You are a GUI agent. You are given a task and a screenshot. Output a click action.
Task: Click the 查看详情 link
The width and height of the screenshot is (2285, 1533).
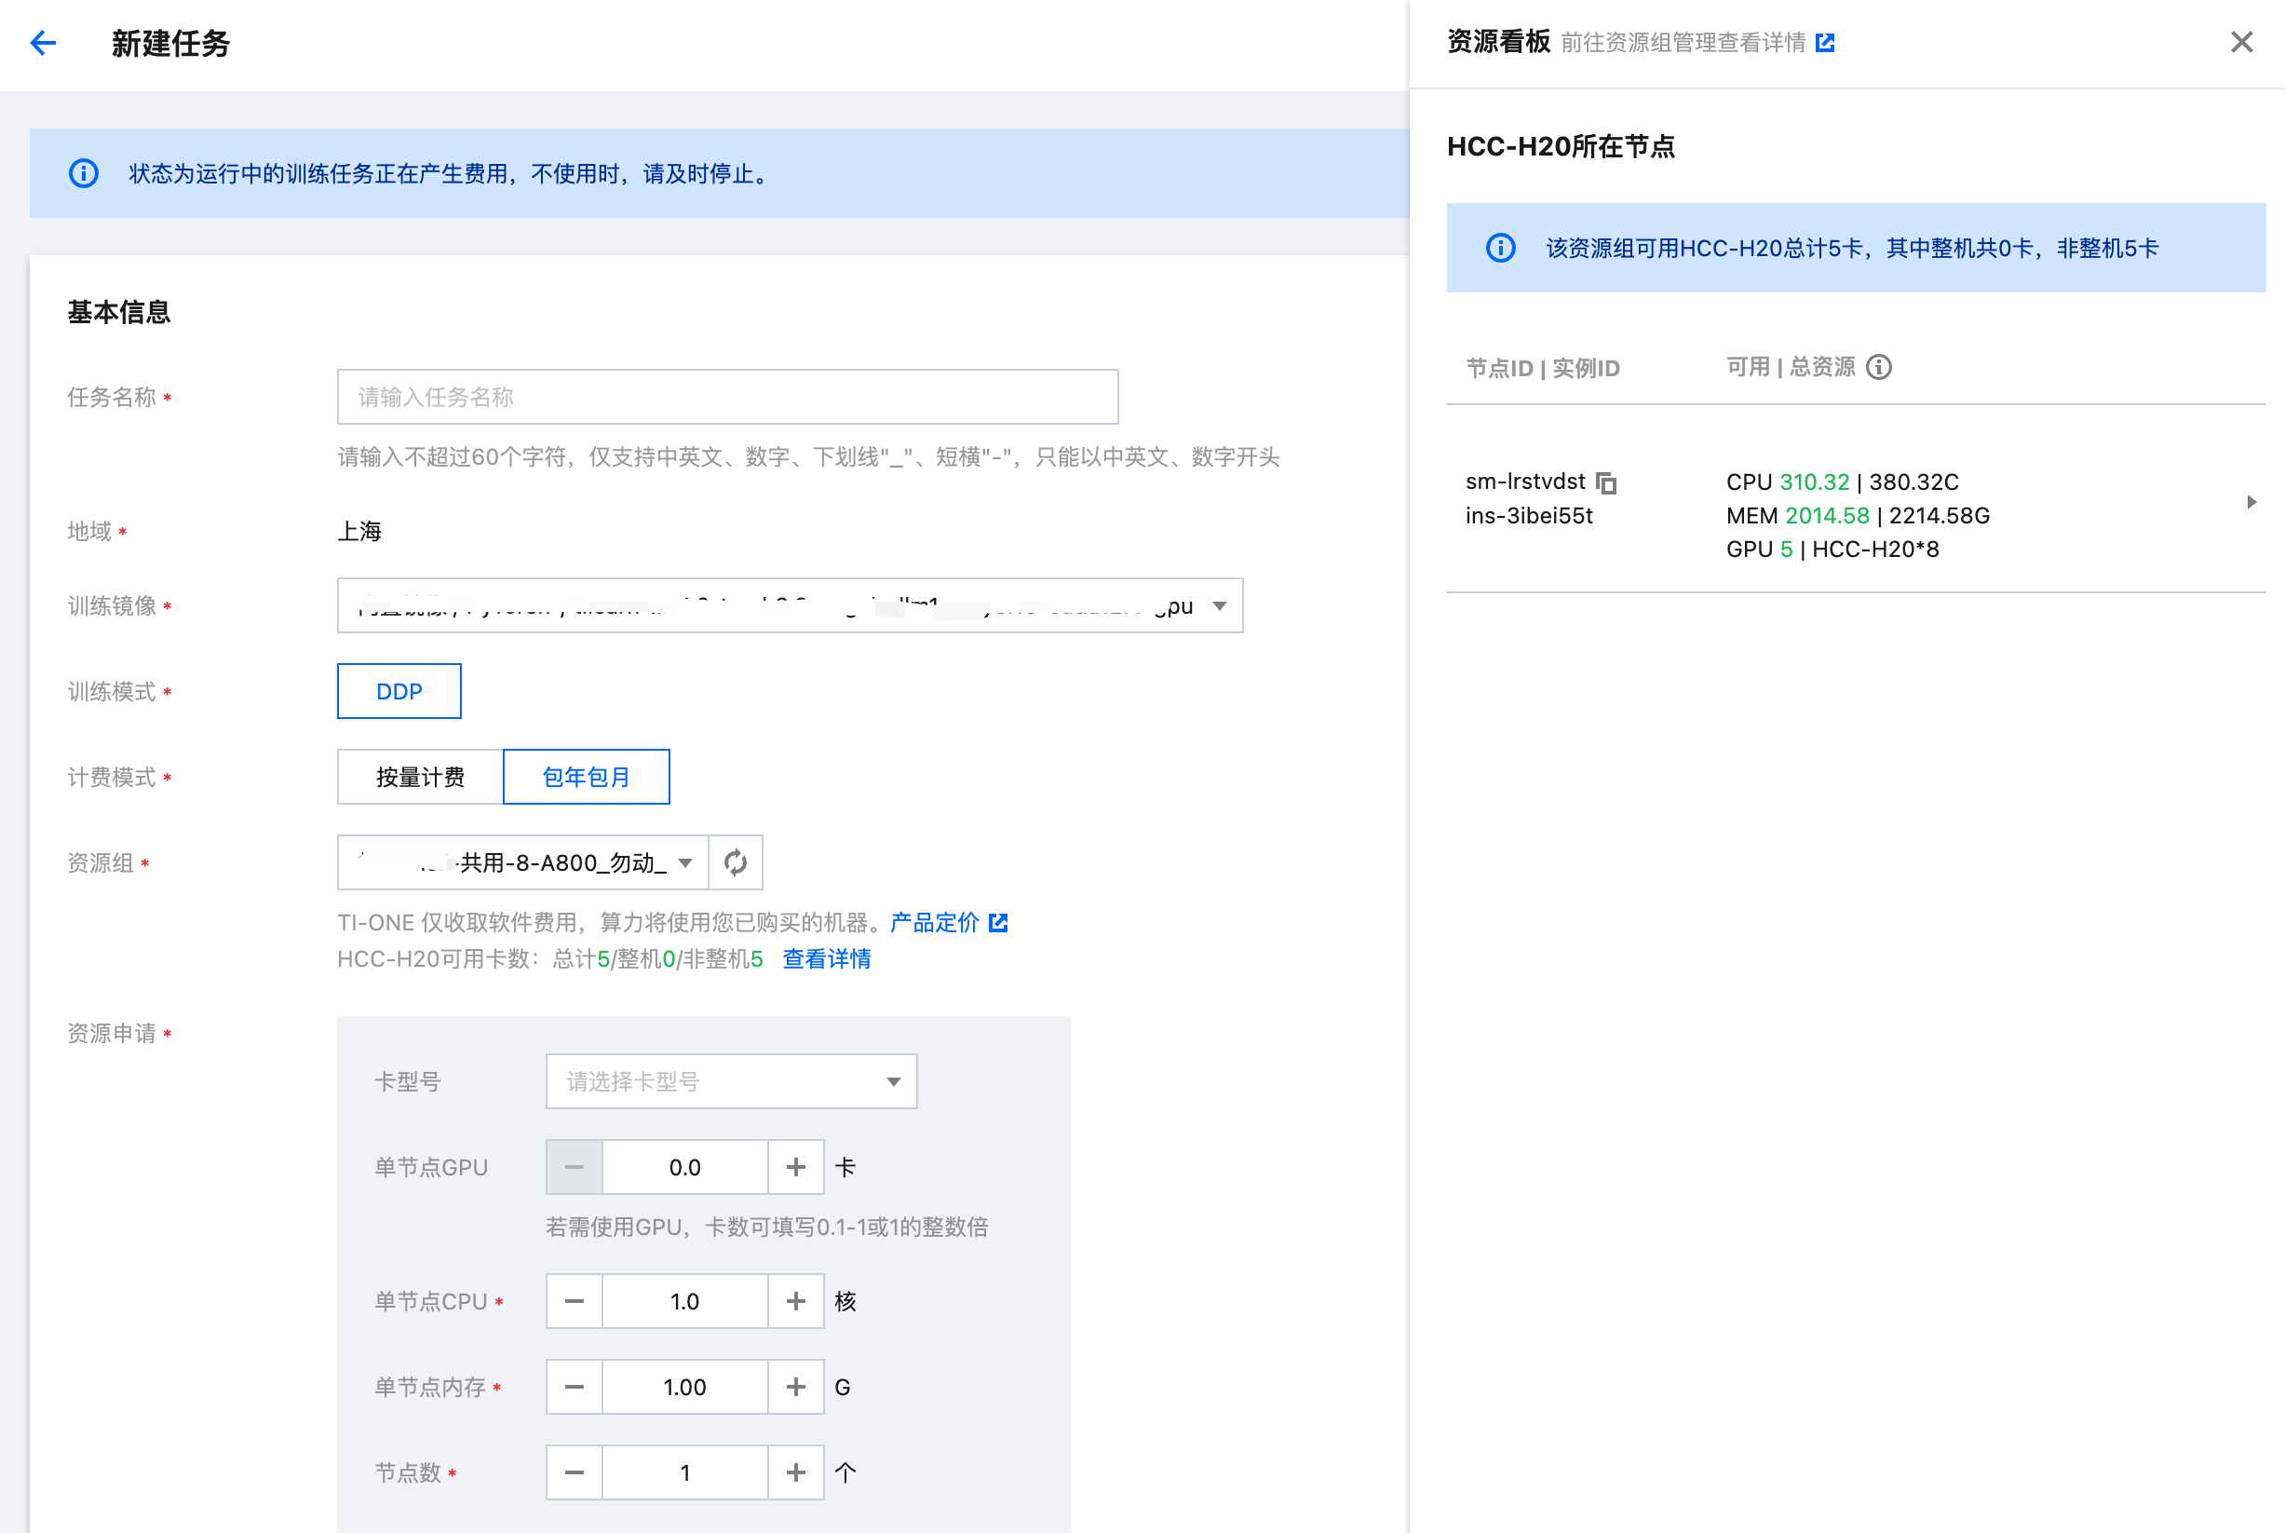click(x=826, y=959)
